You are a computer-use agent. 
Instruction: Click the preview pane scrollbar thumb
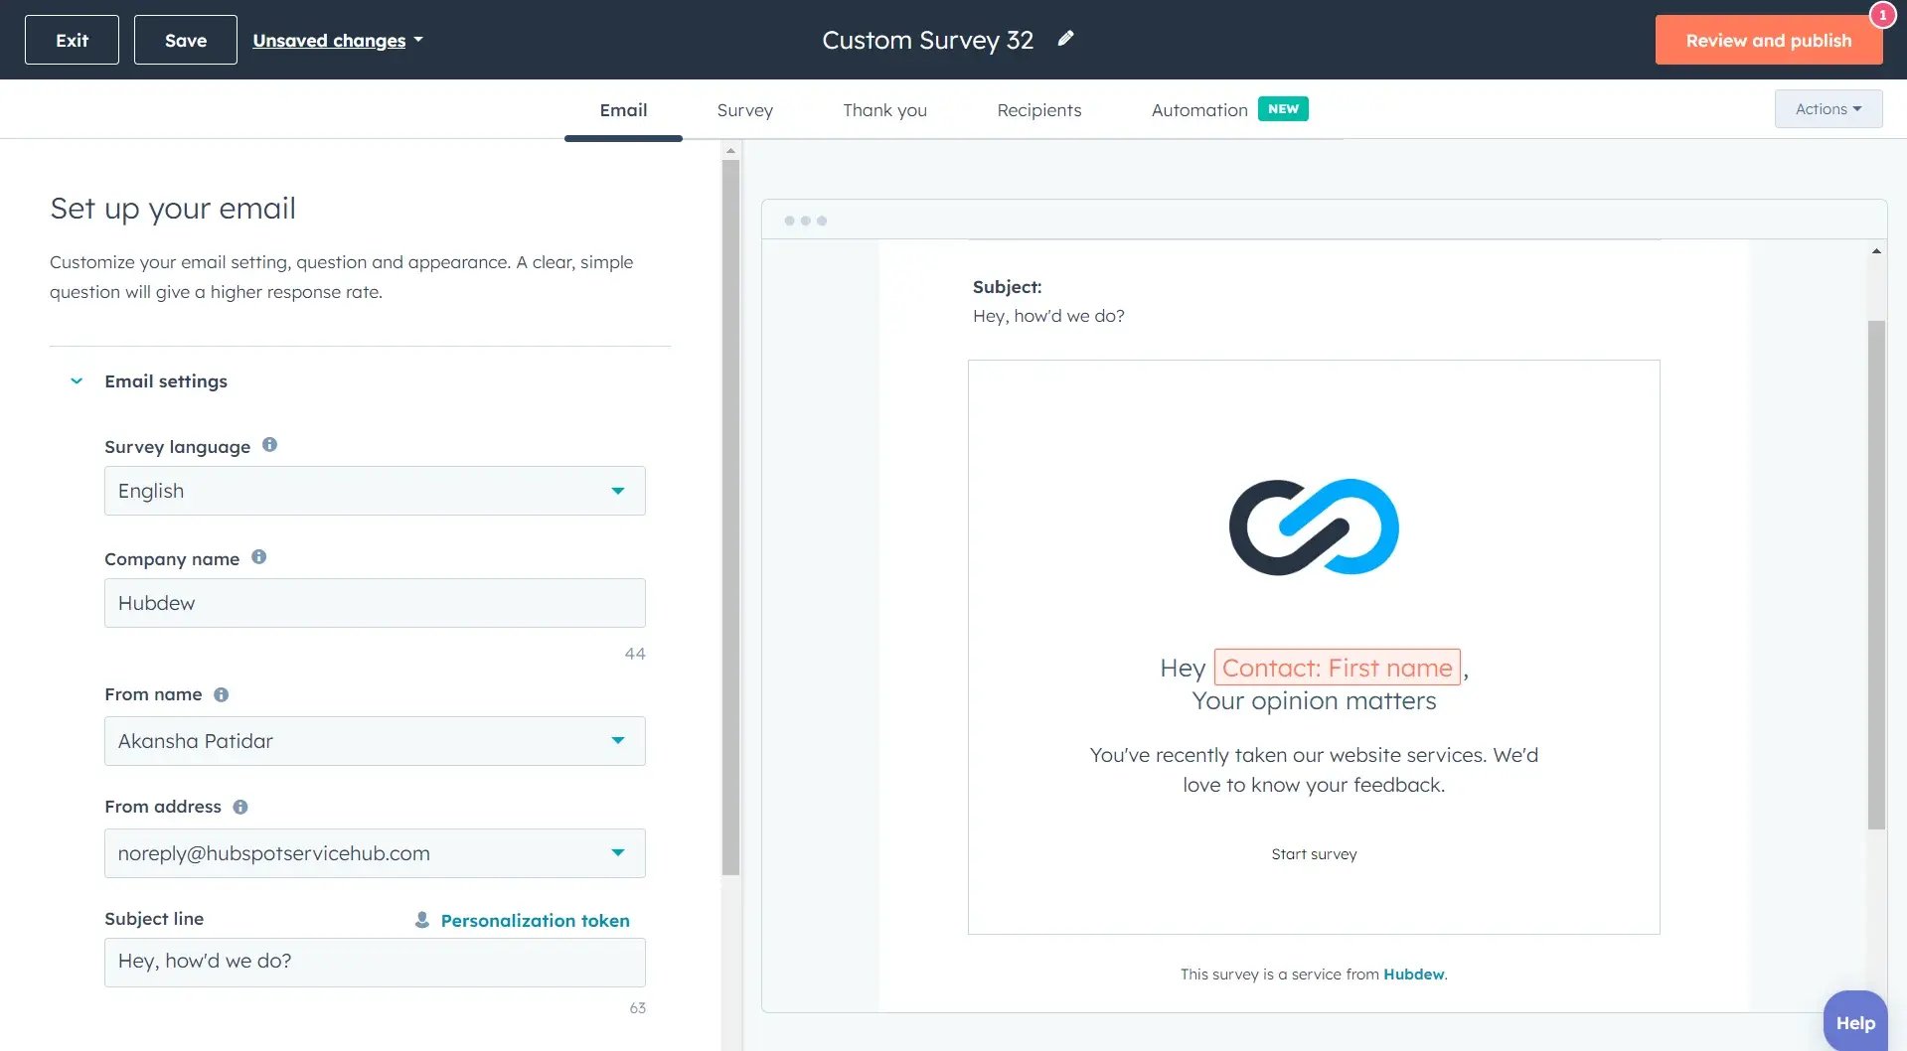(x=1876, y=574)
